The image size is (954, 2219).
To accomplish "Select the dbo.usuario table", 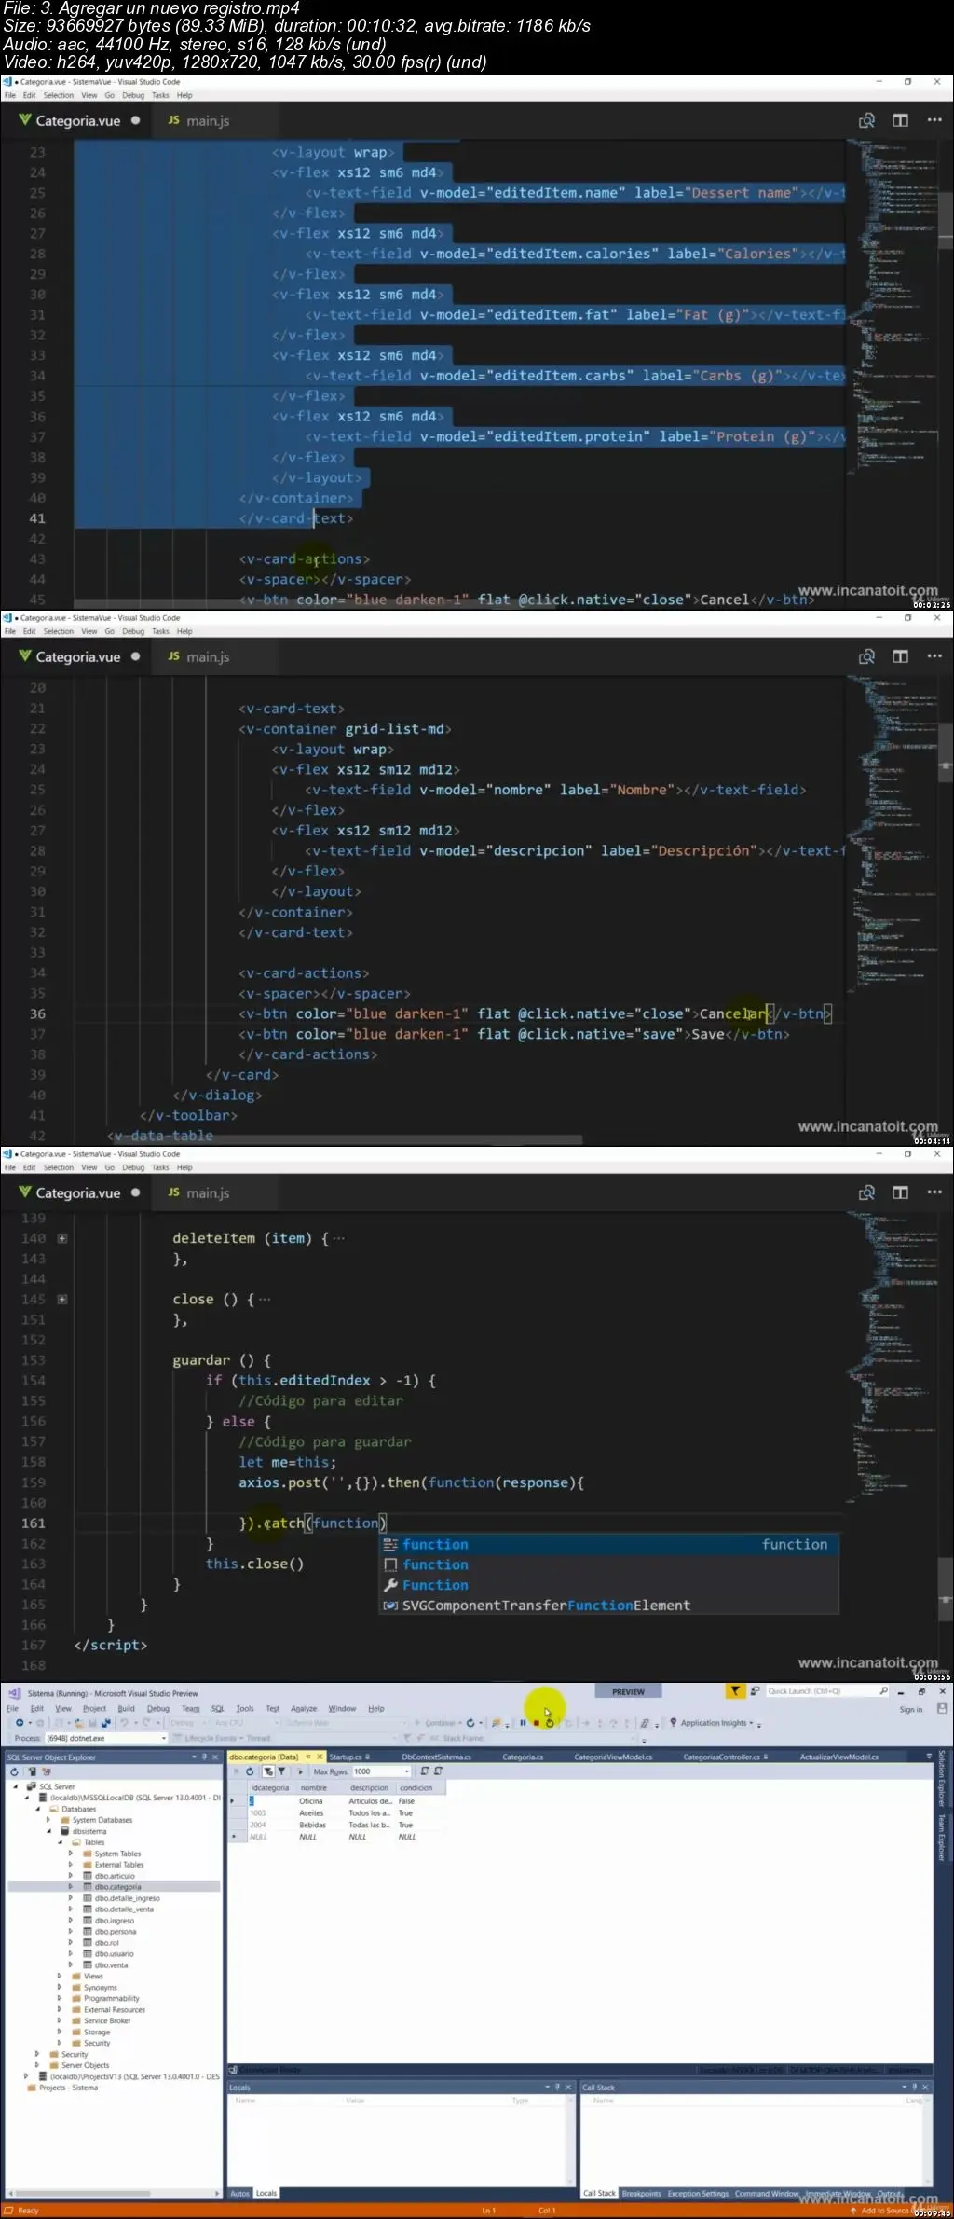I will (114, 1954).
